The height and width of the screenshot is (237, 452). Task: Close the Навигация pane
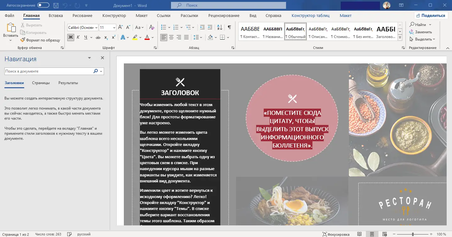click(x=102, y=58)
